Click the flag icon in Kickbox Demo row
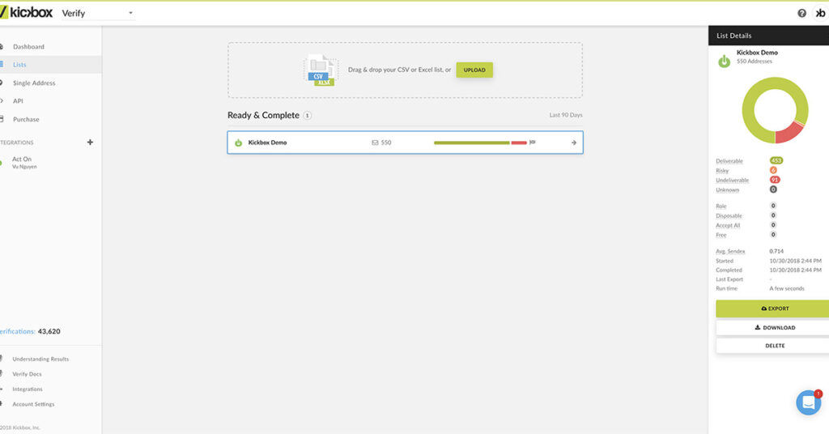 tap(533, 143)
